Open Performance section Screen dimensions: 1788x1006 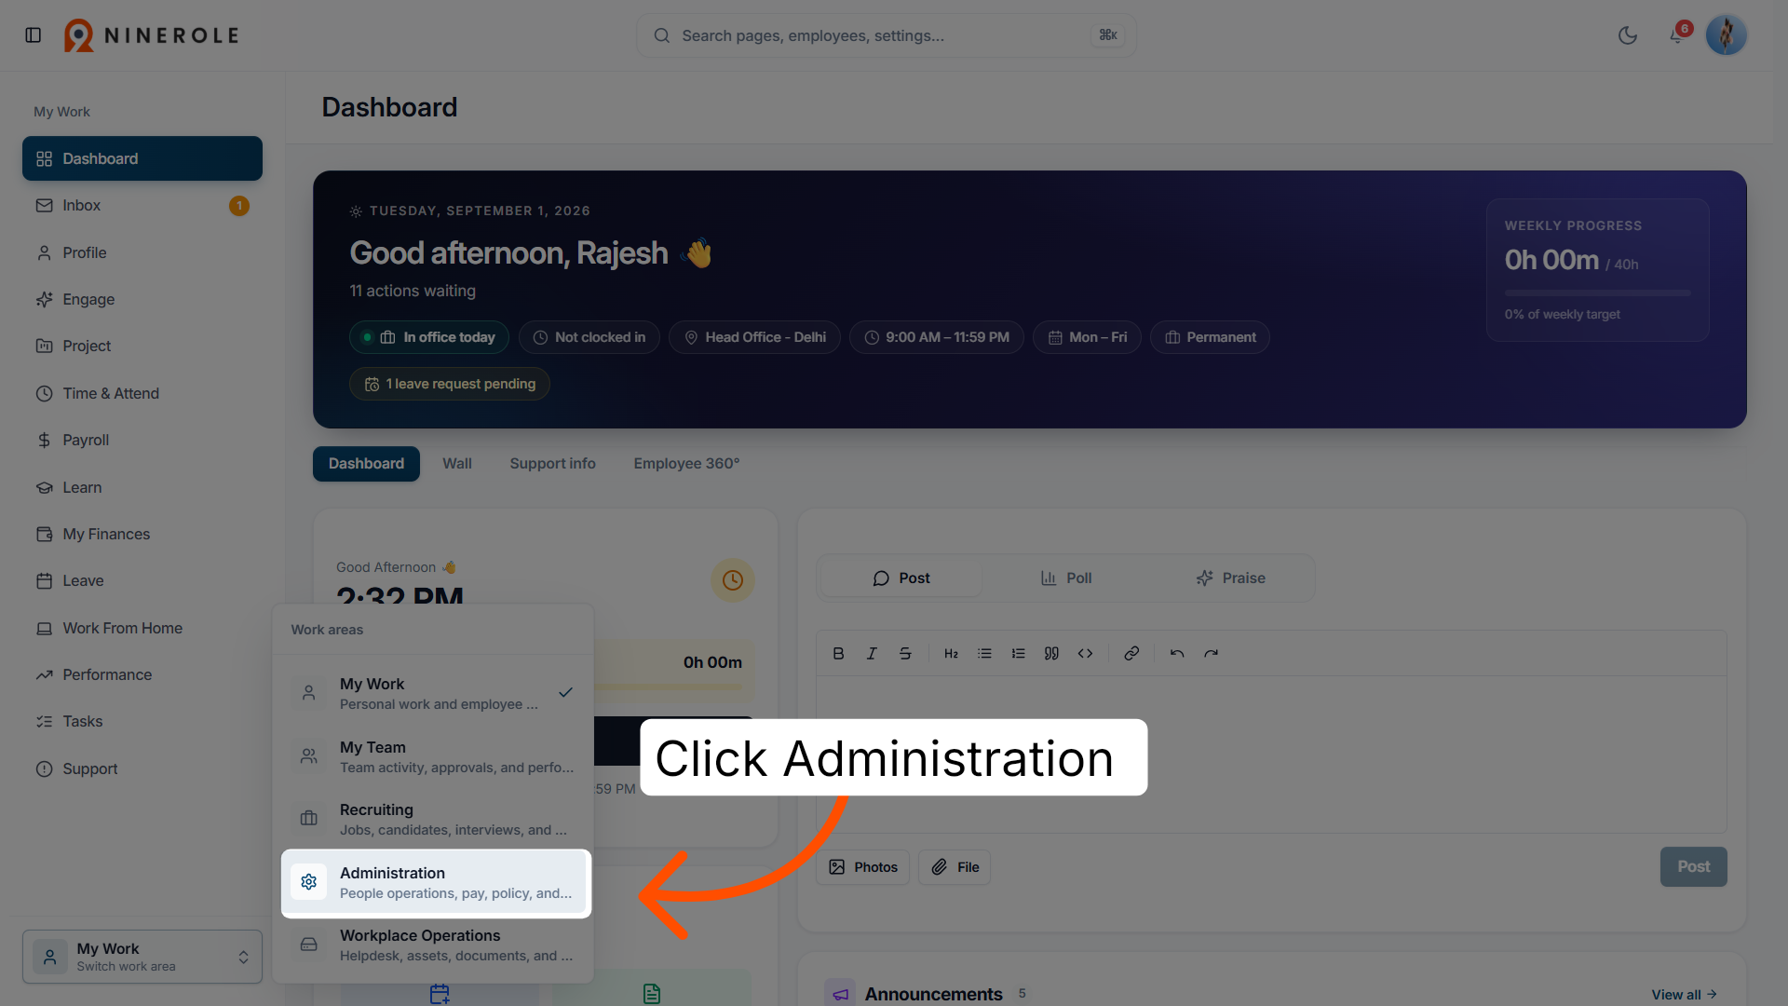click(x=142, y=674)
